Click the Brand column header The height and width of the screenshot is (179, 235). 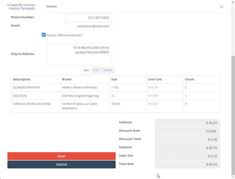pos(85,79)
